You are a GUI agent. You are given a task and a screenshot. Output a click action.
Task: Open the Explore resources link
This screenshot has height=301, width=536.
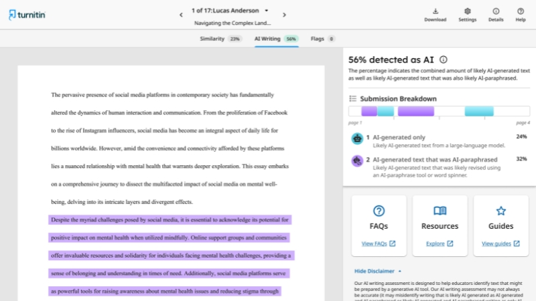pos(440,243)
